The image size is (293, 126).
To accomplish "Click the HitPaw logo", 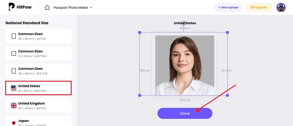I will pyautogui.click(x=20, y=7).
